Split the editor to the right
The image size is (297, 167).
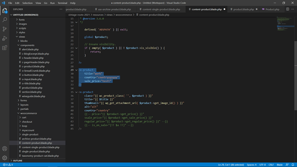coord(288,9)
